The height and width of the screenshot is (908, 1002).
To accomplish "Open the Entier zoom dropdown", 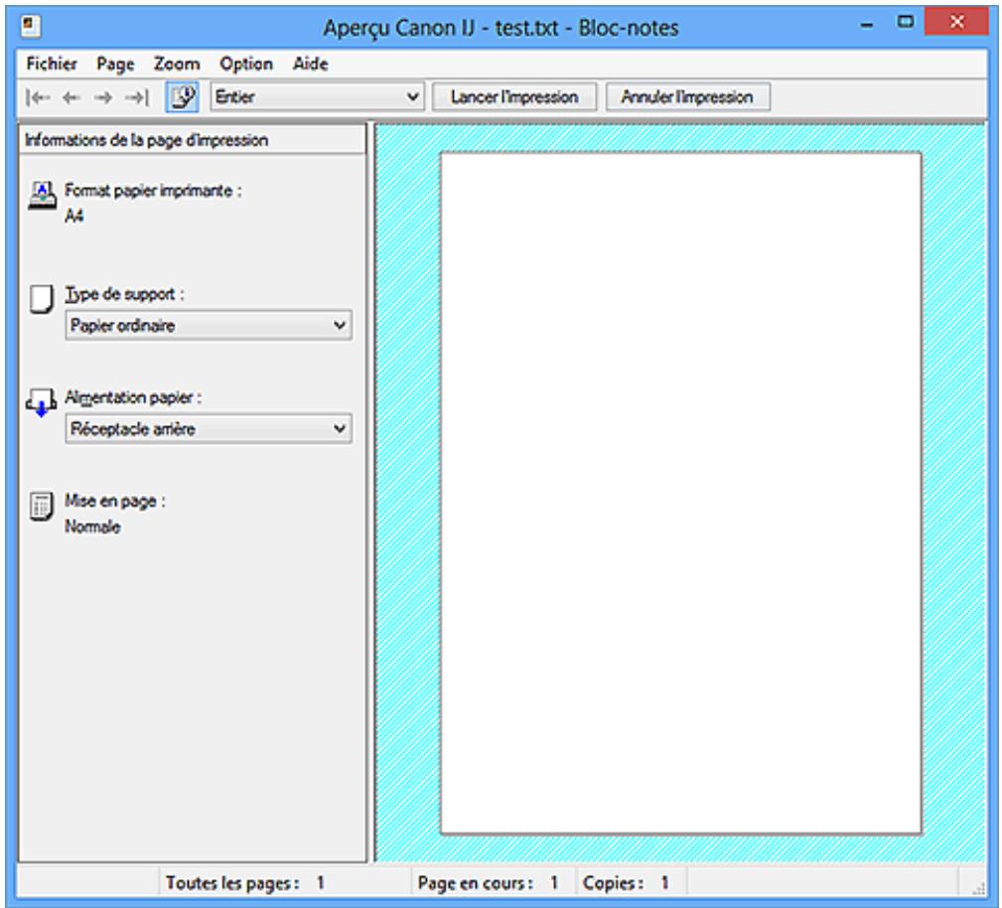I will click(317, 97).
